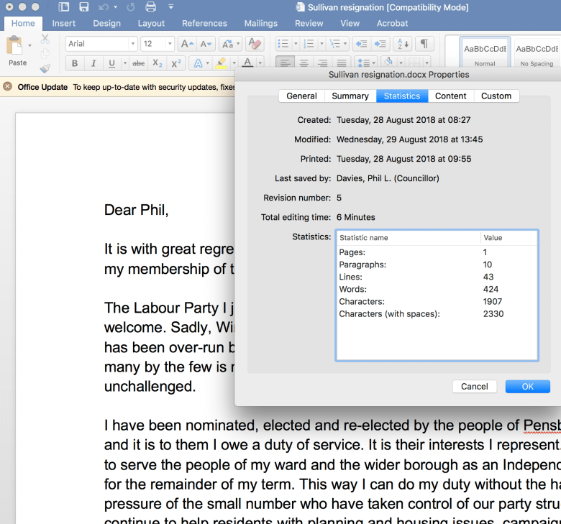This screenshot has height=524, width=561.
Task: Open the Mailings ribbon tab
Action: (261, 23)
